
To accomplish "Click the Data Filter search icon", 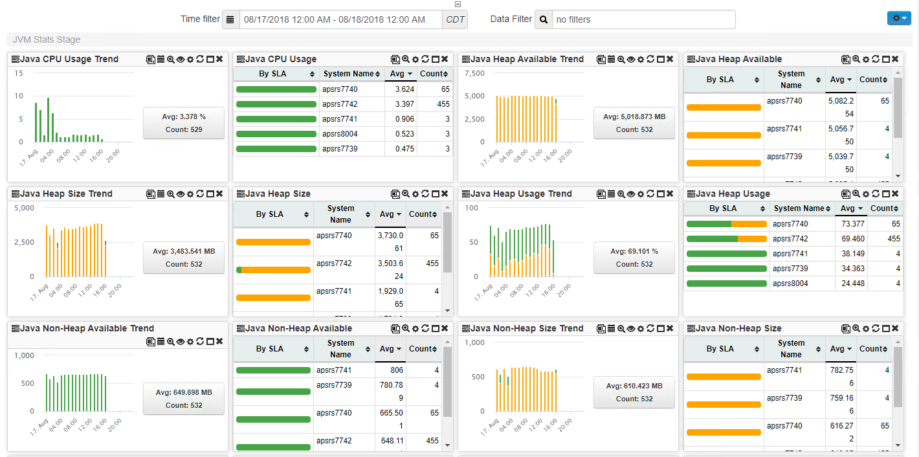I will coord(544,19).
